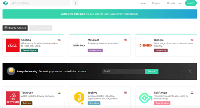Screen dimensions: 200x108
Task: Open the Home menu item
Action: point(142,3)
